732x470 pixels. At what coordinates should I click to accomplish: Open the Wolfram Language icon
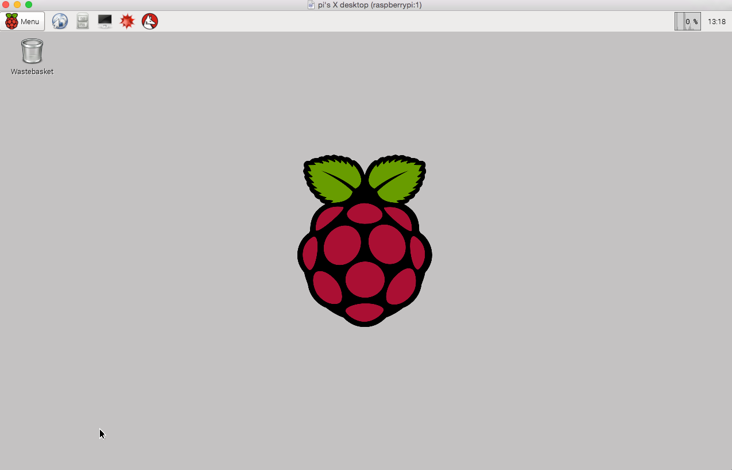149,21
